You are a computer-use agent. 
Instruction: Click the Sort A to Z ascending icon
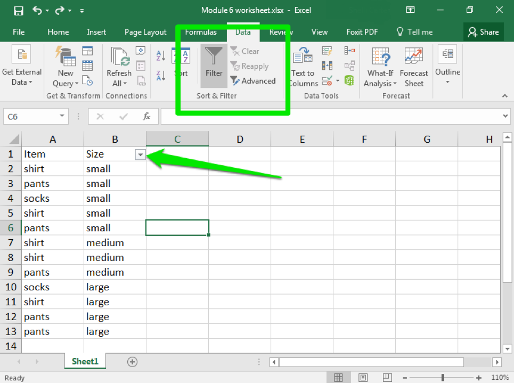(161, 55)
